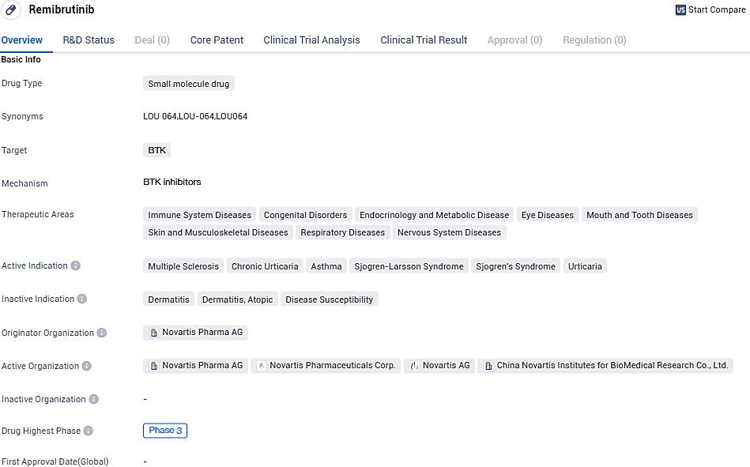Viewport: 750px width, 467px height.
Task: Click the Immune System Diseases tag
Action: point(199,215)
